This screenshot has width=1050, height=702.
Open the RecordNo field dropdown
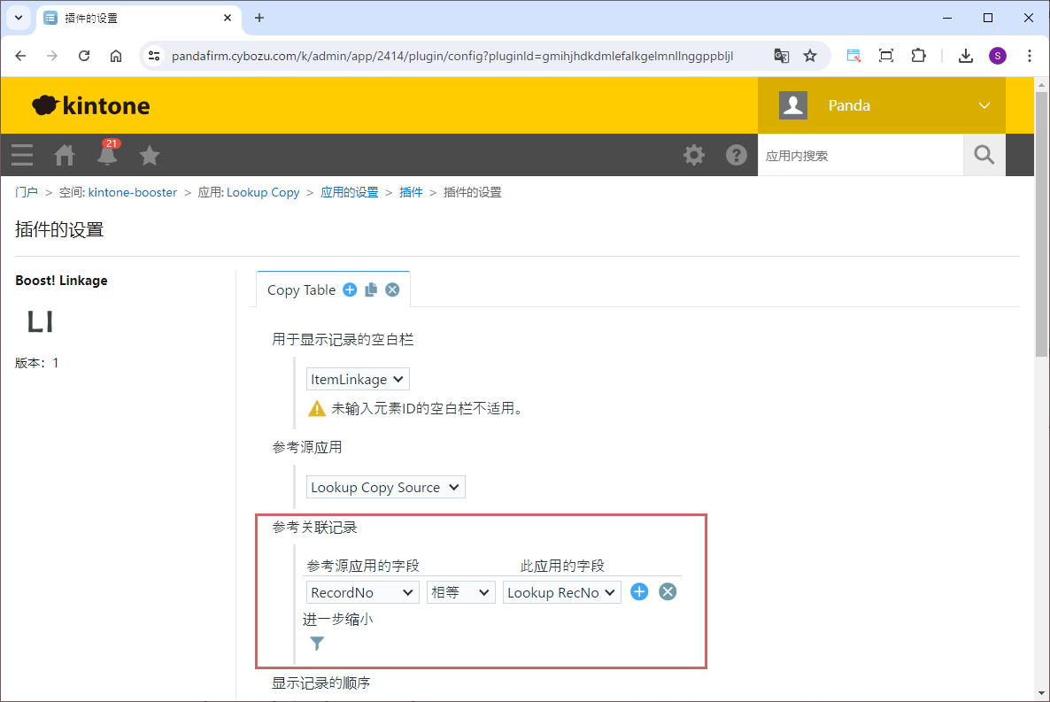(x=363, y=592)
